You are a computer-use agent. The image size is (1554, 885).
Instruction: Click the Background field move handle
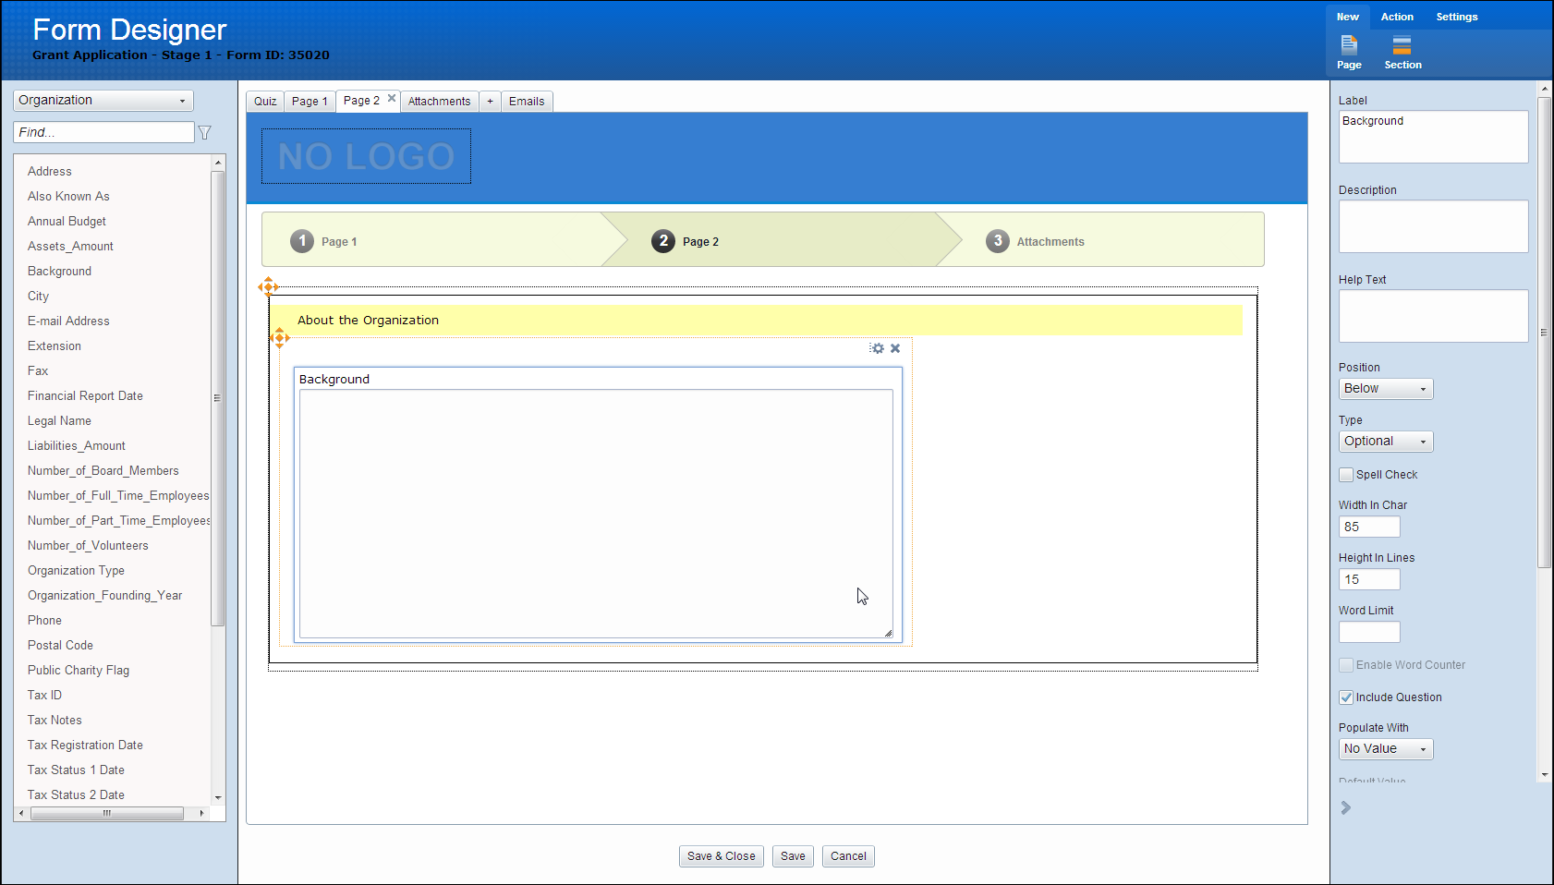[x=280, y=338]
